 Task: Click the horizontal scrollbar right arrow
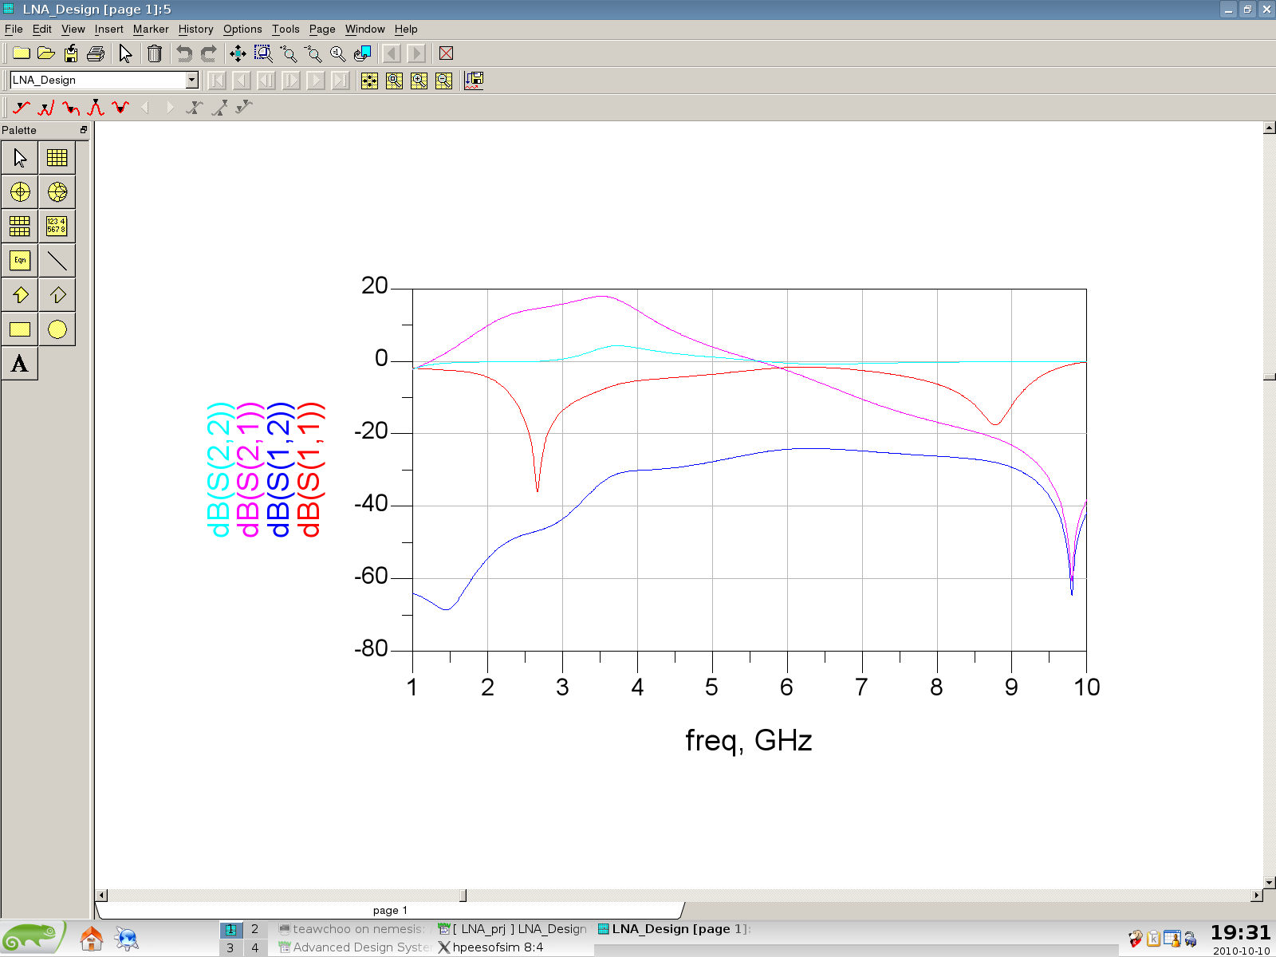coord(1257,896)
